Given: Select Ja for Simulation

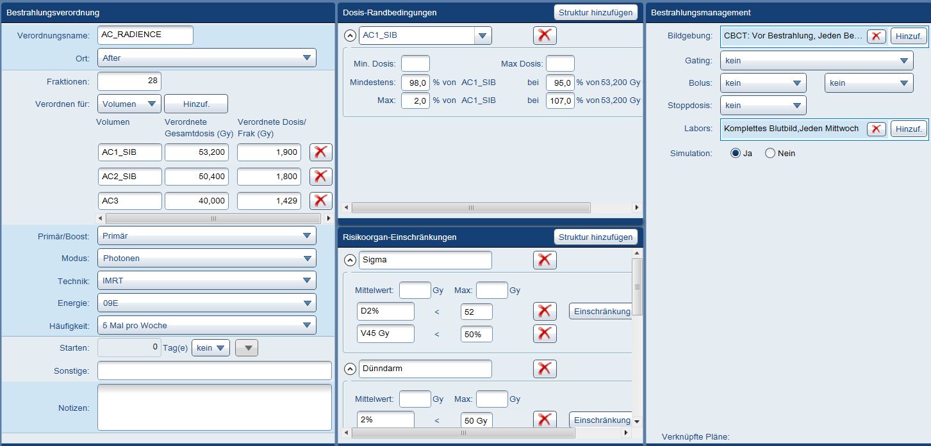Looking at the screenshot, I should coord(736,154).
